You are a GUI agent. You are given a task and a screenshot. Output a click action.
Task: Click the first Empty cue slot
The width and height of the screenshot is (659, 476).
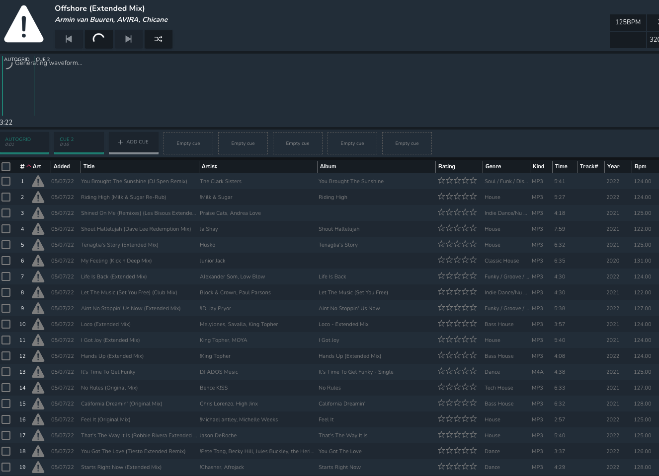(188, 143)
